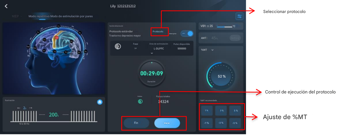
Task: Expand the %MT dropdown arrow
Action: click(212, 50)
